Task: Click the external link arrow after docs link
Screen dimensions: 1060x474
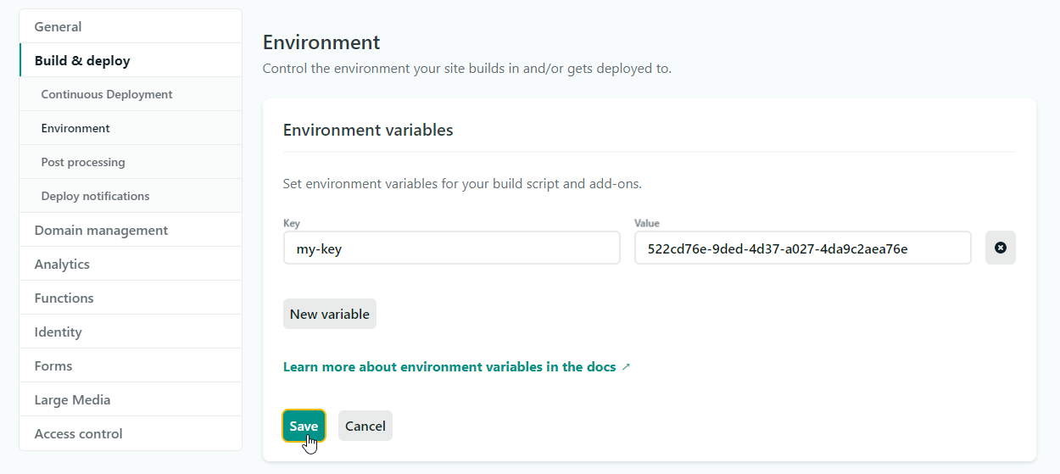Action: (x=626, y=367)
